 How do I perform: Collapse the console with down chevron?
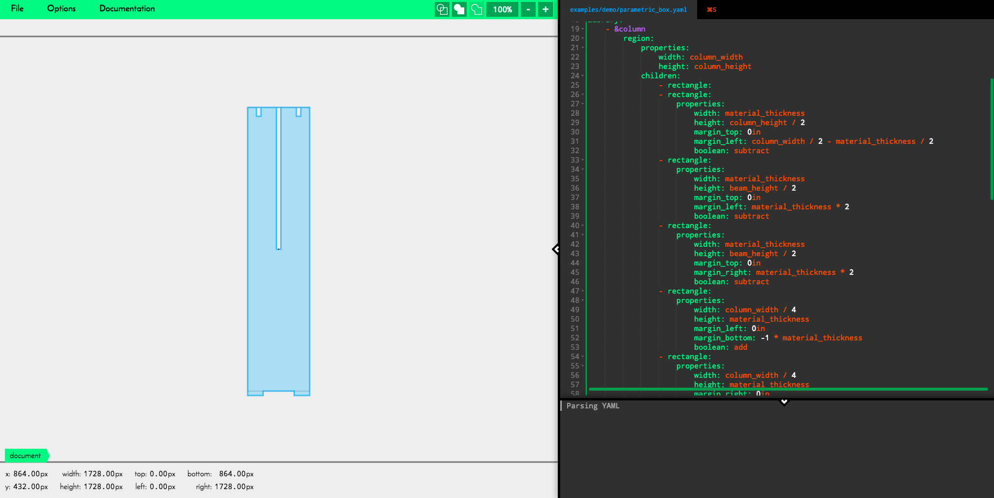[x=784, y=402]
